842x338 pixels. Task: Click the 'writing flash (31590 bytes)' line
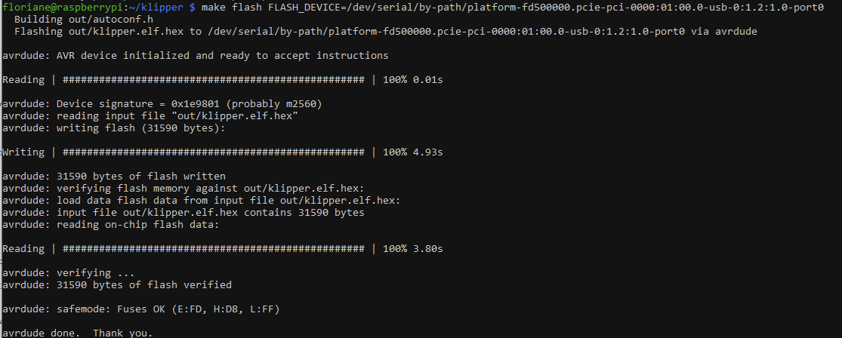point(114,128)
